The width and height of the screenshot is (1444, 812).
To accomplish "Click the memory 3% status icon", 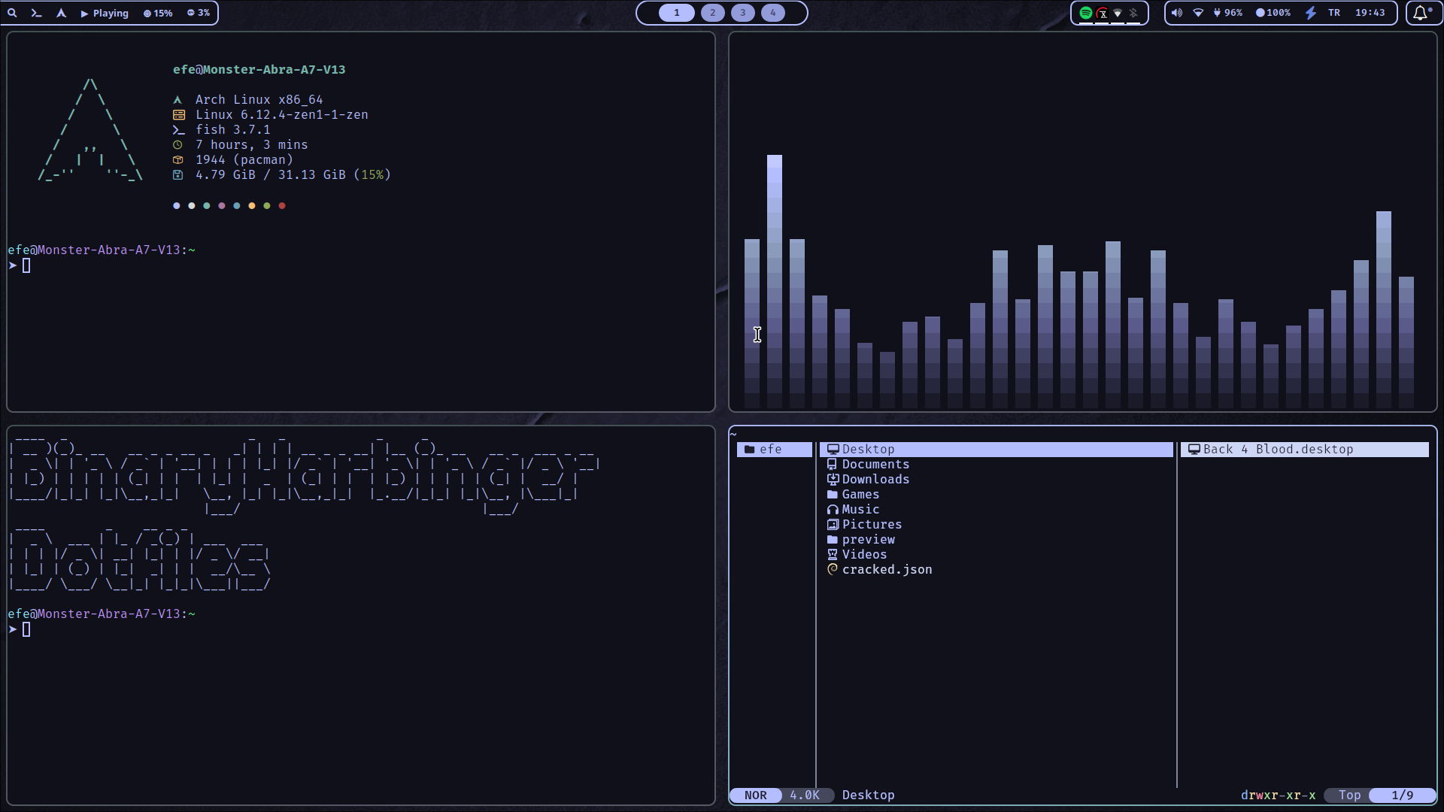I will [x=197, y=13].
